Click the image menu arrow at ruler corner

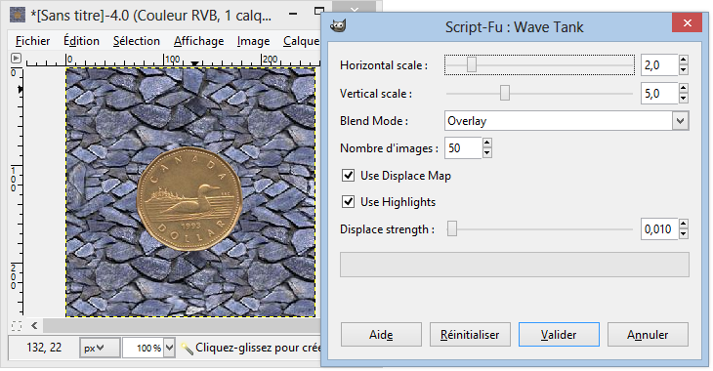pyautogui.click(x=16, y=59)
